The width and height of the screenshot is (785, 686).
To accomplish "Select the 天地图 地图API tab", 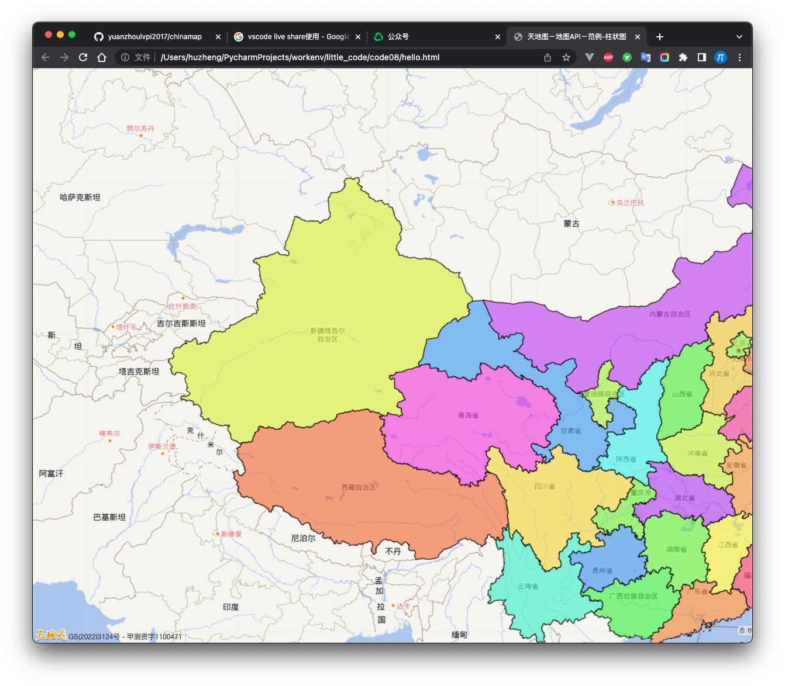I will tap(577, 37).
